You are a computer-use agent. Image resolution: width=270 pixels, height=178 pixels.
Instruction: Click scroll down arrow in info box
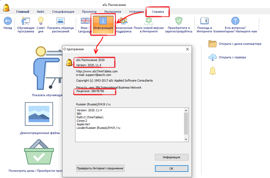click(186, 139)
